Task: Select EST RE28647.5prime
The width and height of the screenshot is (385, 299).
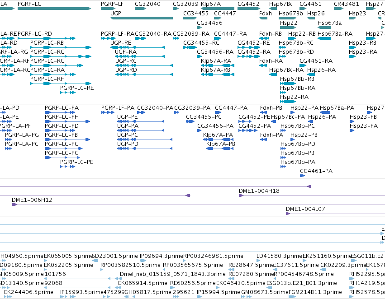Action: click(251, 265)
